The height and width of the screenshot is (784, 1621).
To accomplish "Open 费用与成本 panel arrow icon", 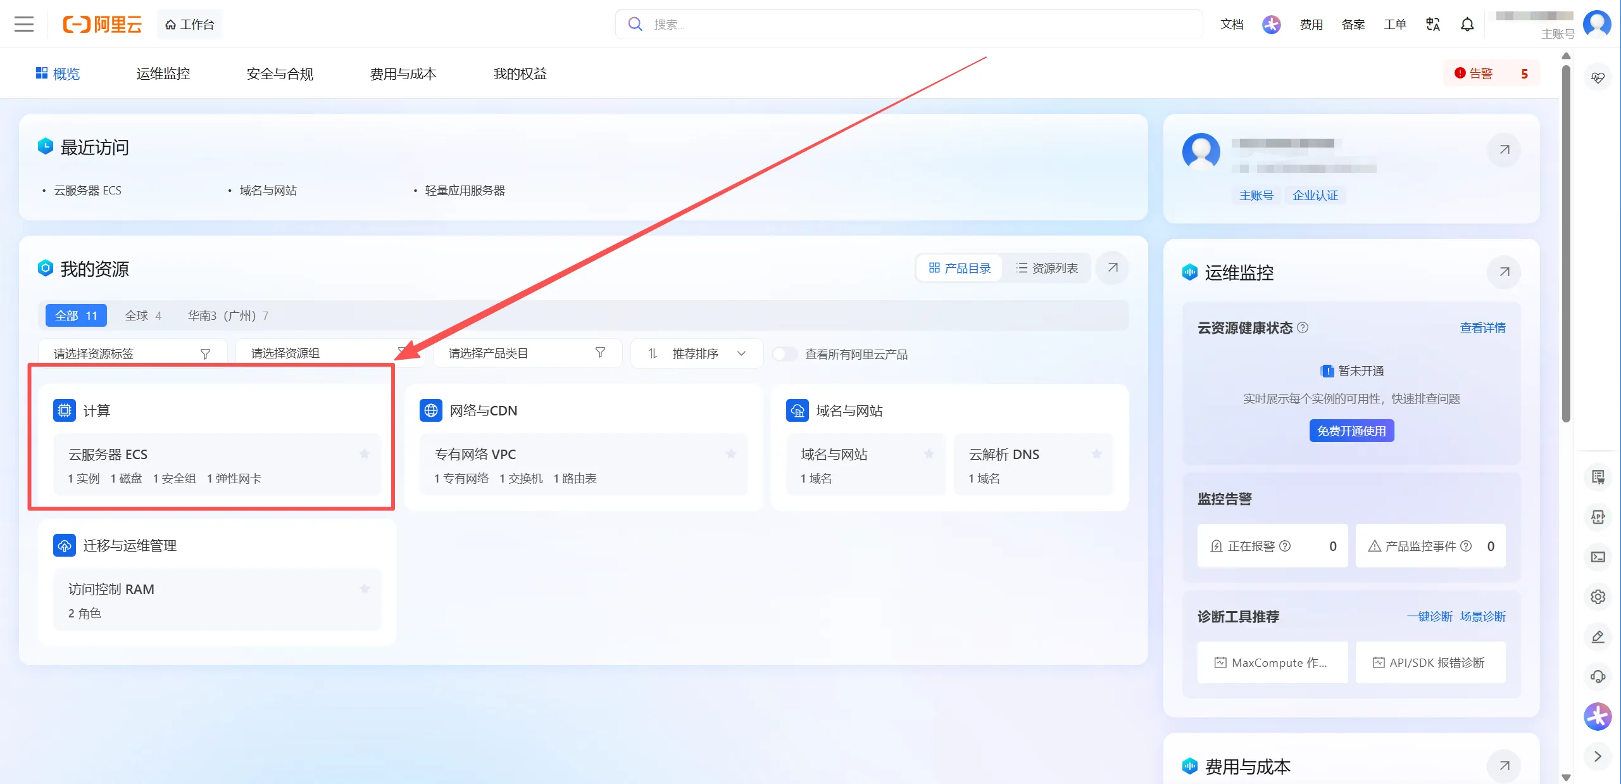I will click(1505, 766).
